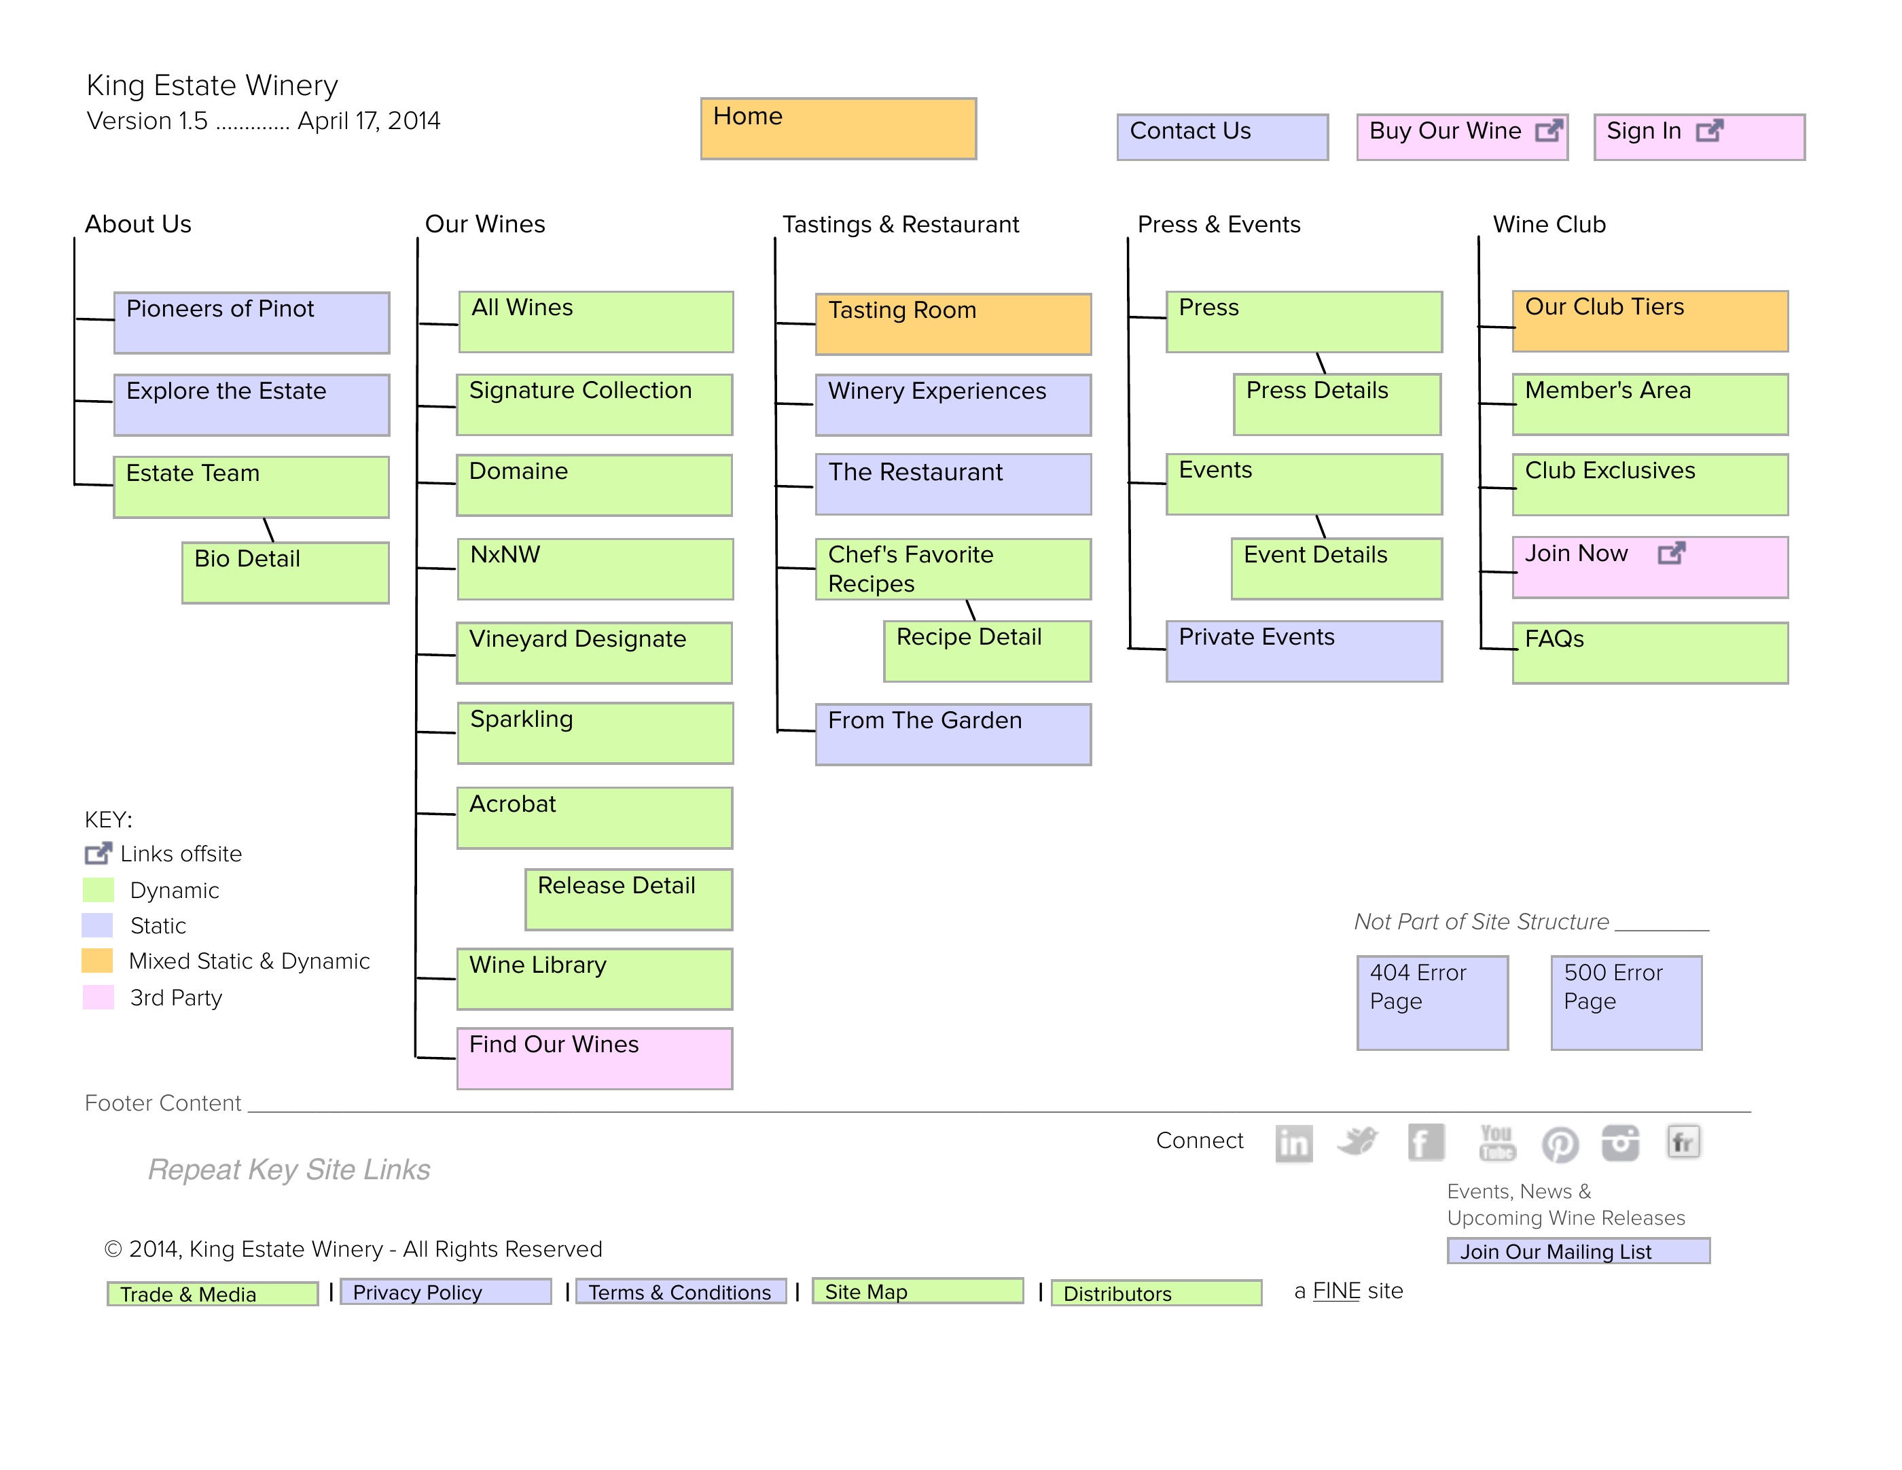The image size is (1902, 1470).
Task: Select Trade & Media footer link
Action: (213, 1294)
